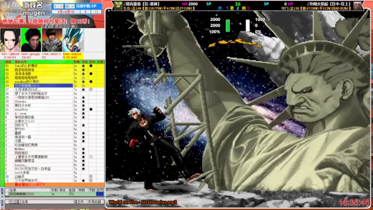
Task: Click the star in '我自独白' row
Action: point(83,153)
